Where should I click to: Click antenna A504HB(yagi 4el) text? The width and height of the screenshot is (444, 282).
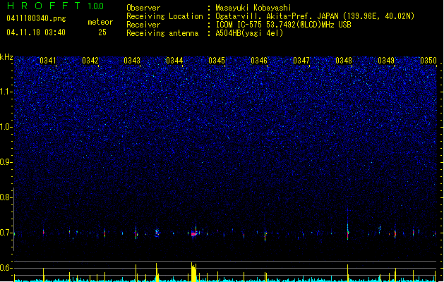tap(249, 33)
